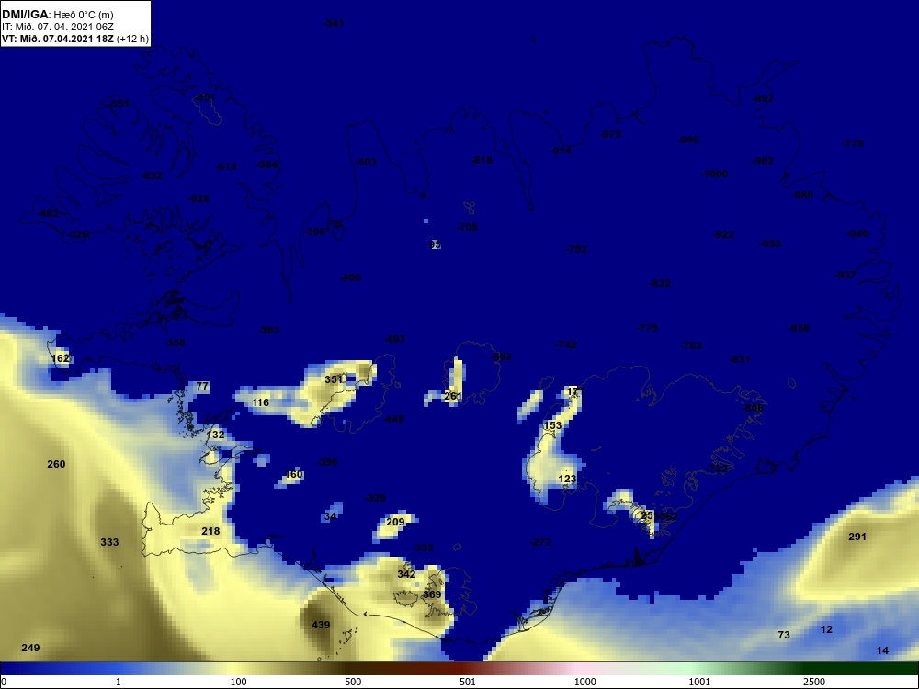Click the map value '-363'
This screenshot has height=689, width=919.
(268, 330)
